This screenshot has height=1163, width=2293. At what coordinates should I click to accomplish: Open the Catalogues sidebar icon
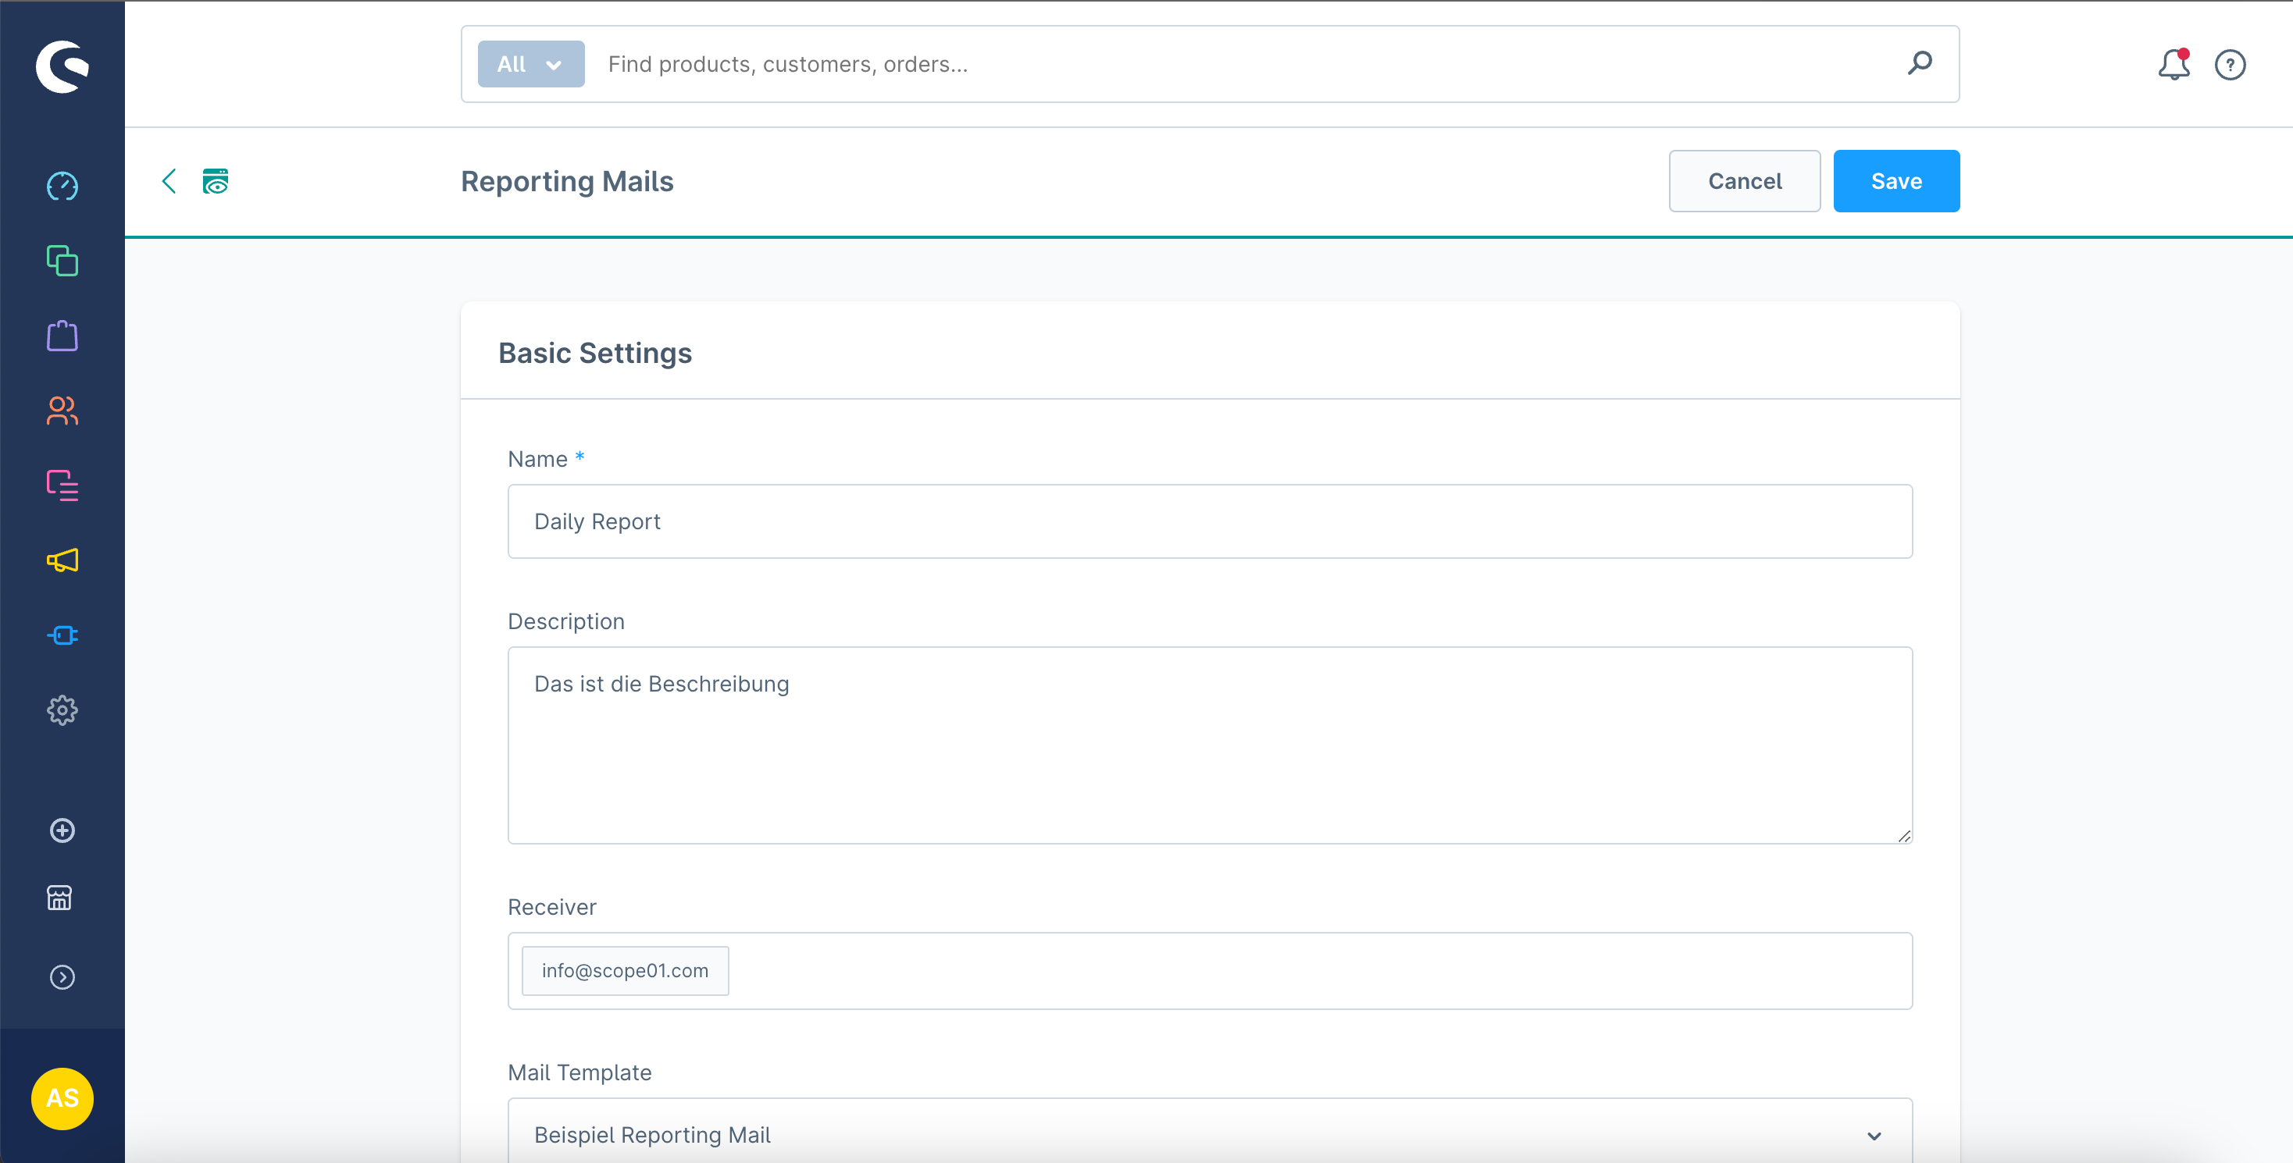coord(62,261)
